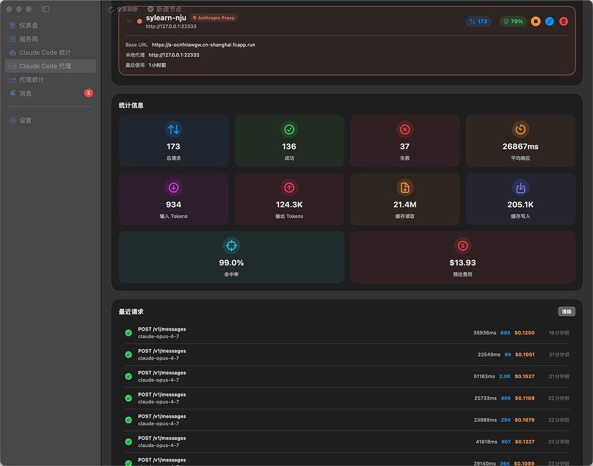The width and height of the screenshot is (593, 466).
Task: Click the 26867ms average response value
Action: pos(521,146)
